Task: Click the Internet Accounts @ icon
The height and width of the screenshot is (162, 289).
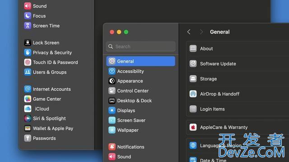Action: pos(28,89)
